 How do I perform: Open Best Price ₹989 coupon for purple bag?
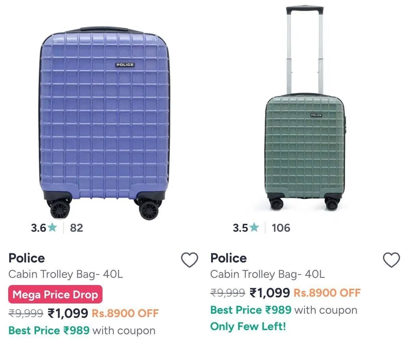coord(82,330)
